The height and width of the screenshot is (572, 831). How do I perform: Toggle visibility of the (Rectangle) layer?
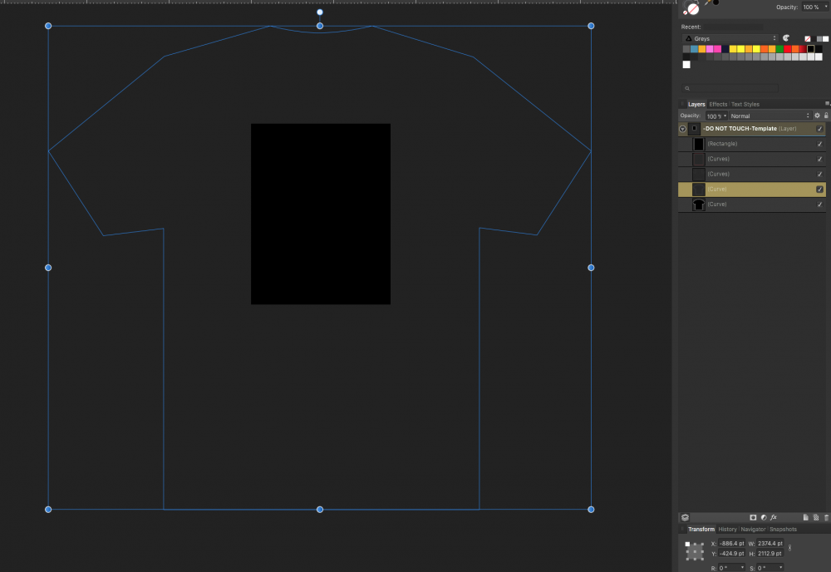click(x=819, y=143)
